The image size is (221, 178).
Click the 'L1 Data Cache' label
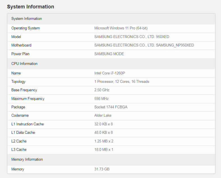tap(23, 133)
